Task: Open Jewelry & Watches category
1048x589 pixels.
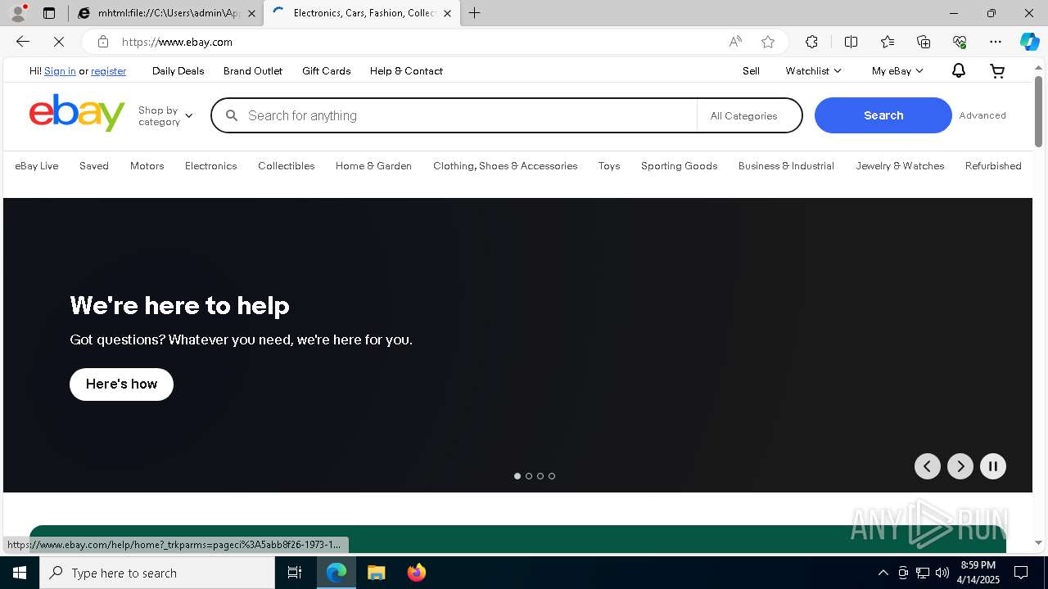Action: [x=901, y=166]
